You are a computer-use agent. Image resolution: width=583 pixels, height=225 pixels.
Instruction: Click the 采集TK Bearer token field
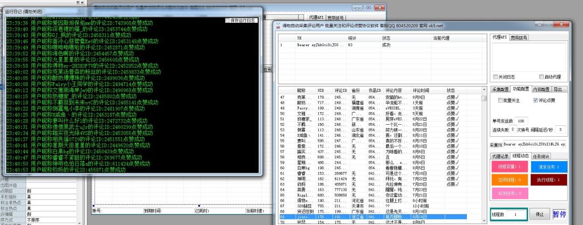pyautogui.click(x=535, y=144)
